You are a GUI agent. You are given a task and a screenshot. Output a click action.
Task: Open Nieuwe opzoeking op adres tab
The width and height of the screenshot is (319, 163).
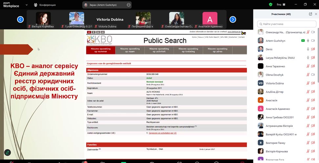click(x=218, y=50)
